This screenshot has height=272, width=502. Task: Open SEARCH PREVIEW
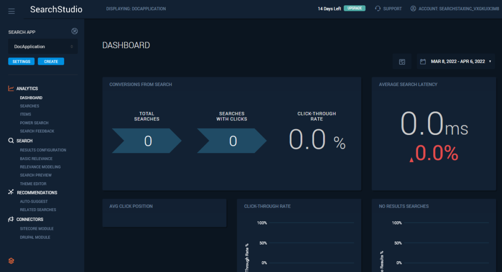coord(35,175)
